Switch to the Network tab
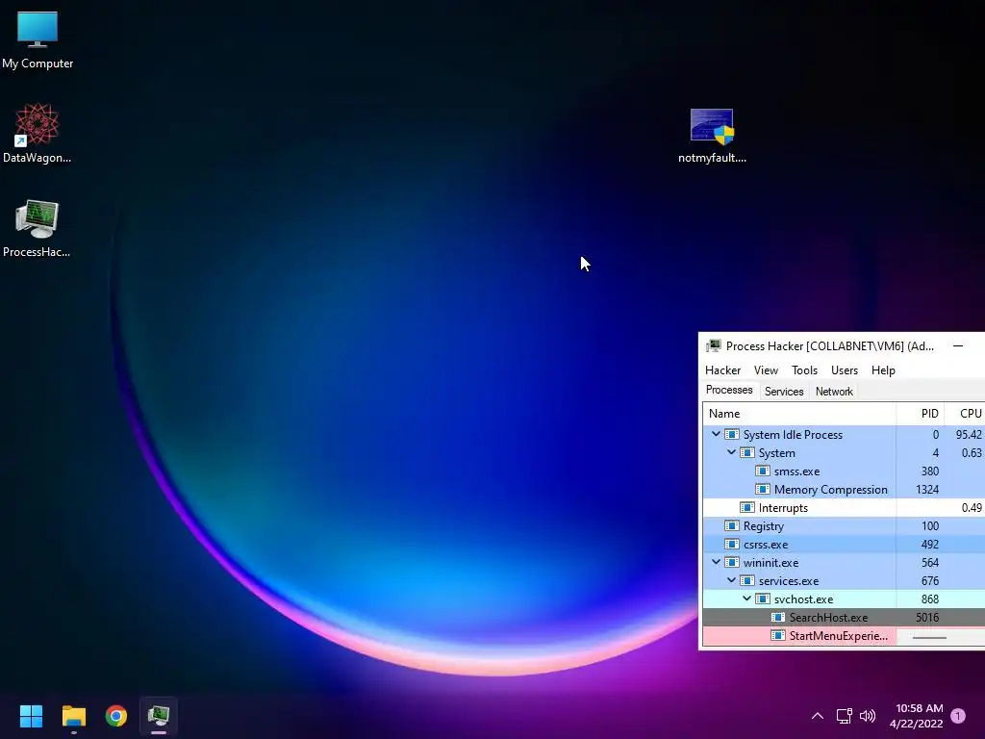This screenshot has height=739, width=985. pyautogui.click(x=834, y=392)
